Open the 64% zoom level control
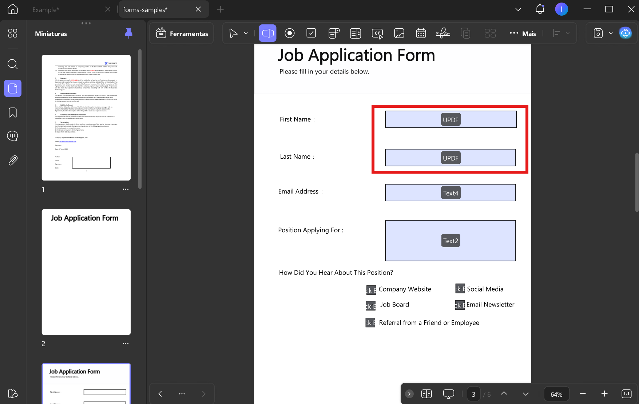639x404 pixels. pyautogui.click(x=556, y=394)
